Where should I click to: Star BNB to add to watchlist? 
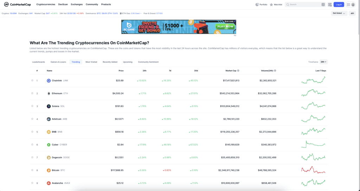32,132
